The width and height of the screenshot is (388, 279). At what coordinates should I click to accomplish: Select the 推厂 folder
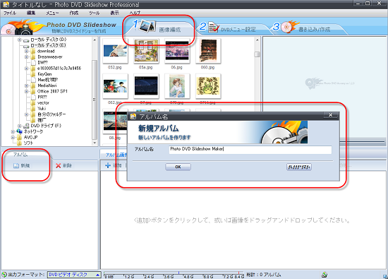tap(42, 120)
